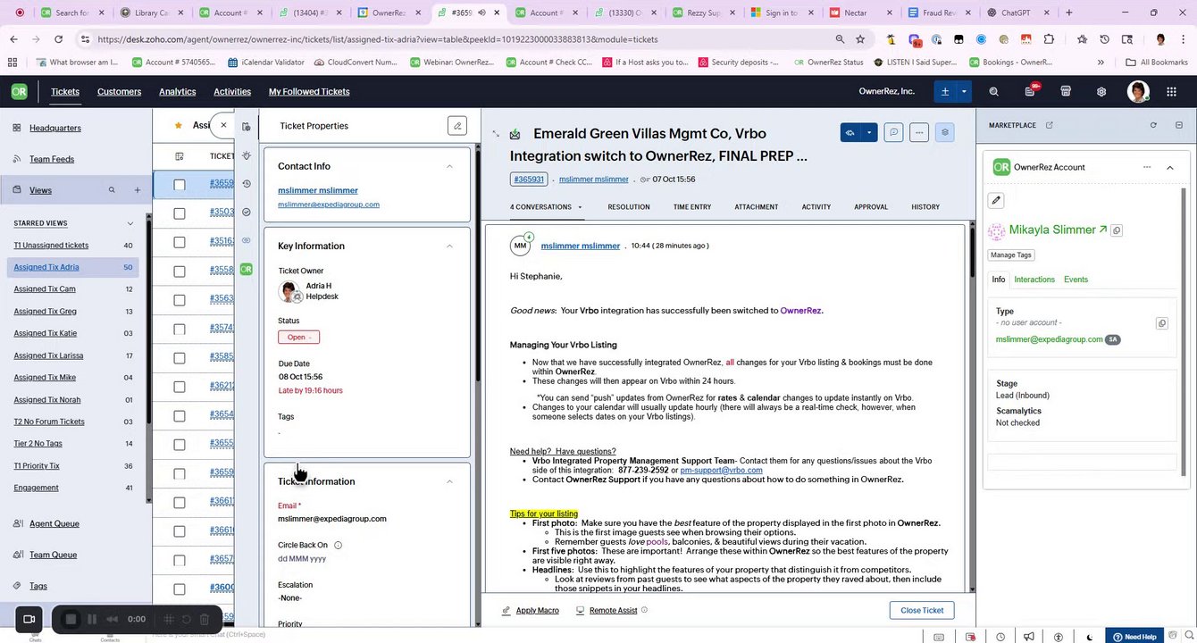Switch to the Time Entry tab

(692, 207)
